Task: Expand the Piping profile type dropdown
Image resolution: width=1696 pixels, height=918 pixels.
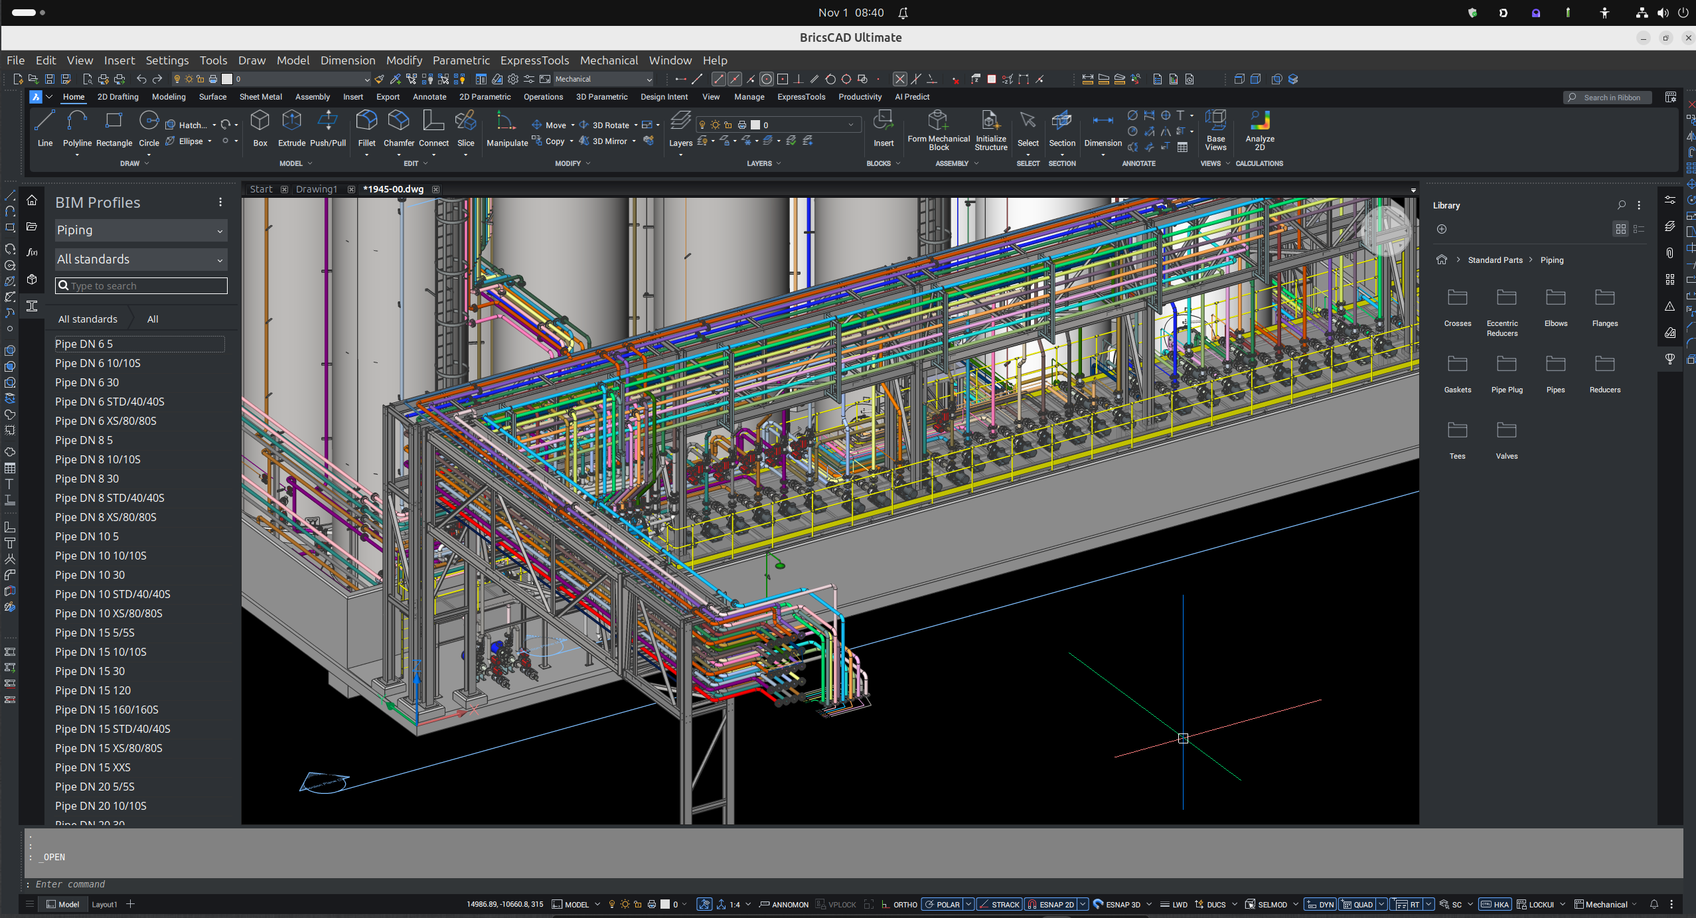Action: click(140, 230)
